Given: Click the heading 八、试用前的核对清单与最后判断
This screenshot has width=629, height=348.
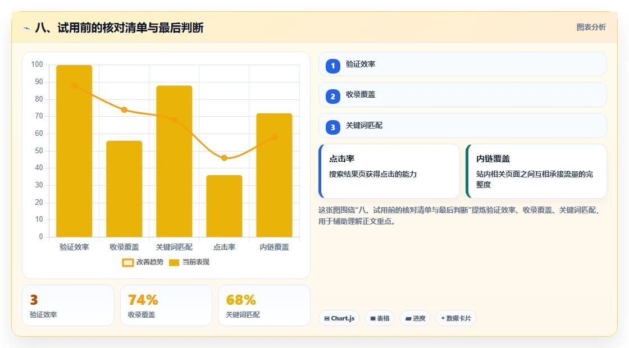Looking at the screenshot, I should pos(119,28).
